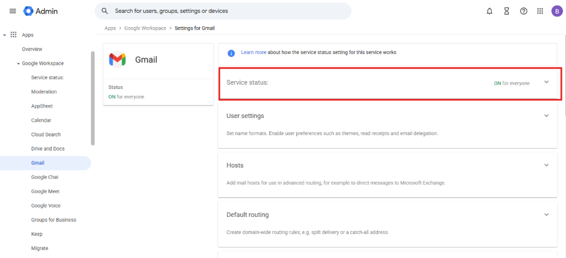Click Apps label in sidebar
The image size is (566, 258).
click(28, 35)
